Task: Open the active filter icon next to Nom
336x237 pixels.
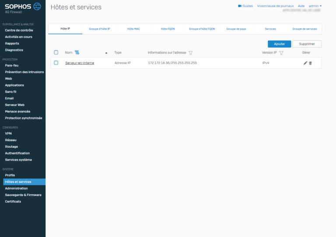Action: tap(77, 52)
